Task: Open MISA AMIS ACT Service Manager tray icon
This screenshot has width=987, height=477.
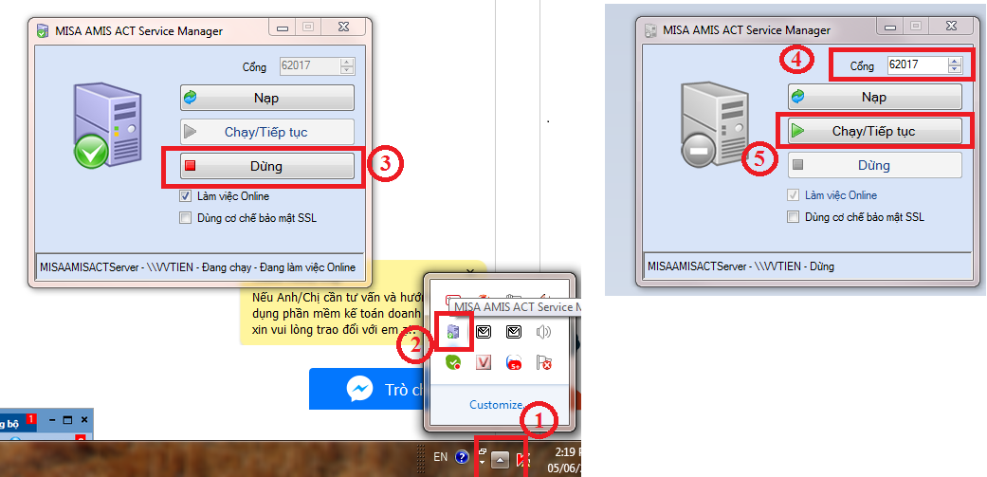Action: [452, 331]
